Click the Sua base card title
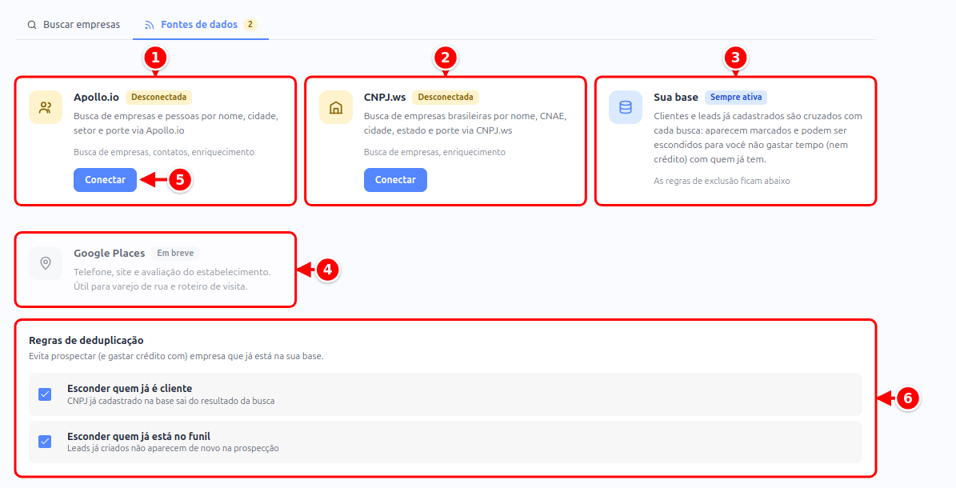Screen dimensions: 956x488 pos(675,97)
